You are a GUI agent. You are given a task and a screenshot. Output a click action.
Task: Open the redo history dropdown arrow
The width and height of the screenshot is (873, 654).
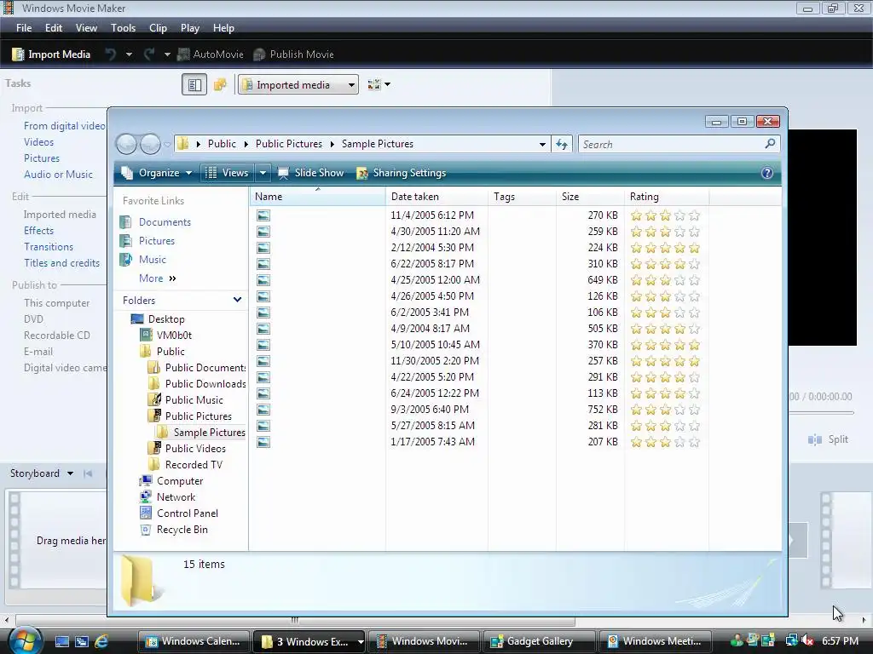tap(167, 54)
